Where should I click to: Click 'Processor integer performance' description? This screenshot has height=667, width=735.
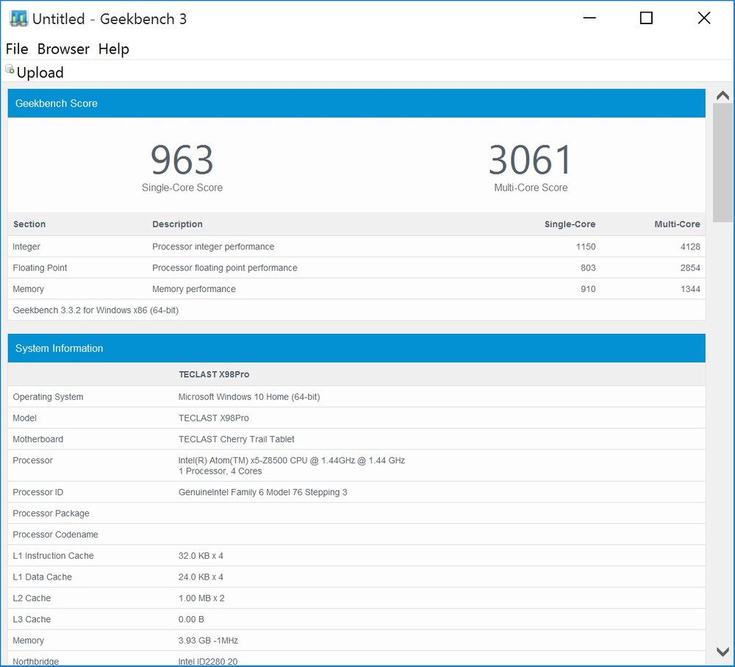tap(213, 247)
